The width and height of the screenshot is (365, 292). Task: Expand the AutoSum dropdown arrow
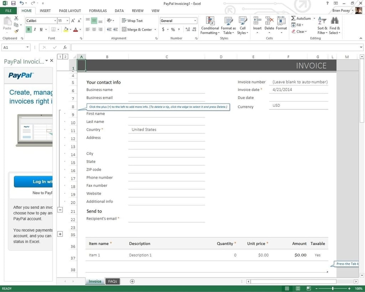pyautogui.click(x=314, y=19)
